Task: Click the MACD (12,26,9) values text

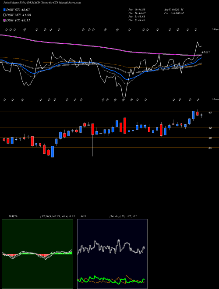Action: point(57,216)
